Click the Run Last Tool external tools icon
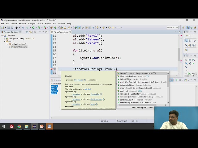Screen dimensions: 198x148 point(45,27)
